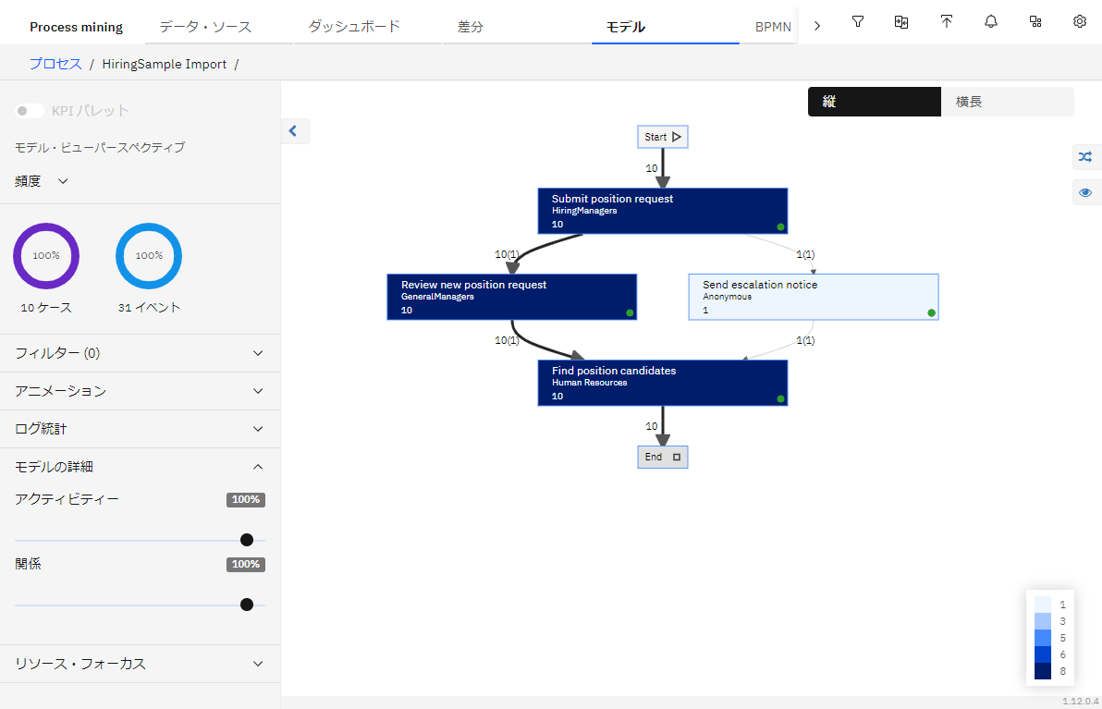Collapse the モデルの詳細 section
This screenshot has height=709, width=1102.
pyautogui.click(x=140, y=468)
